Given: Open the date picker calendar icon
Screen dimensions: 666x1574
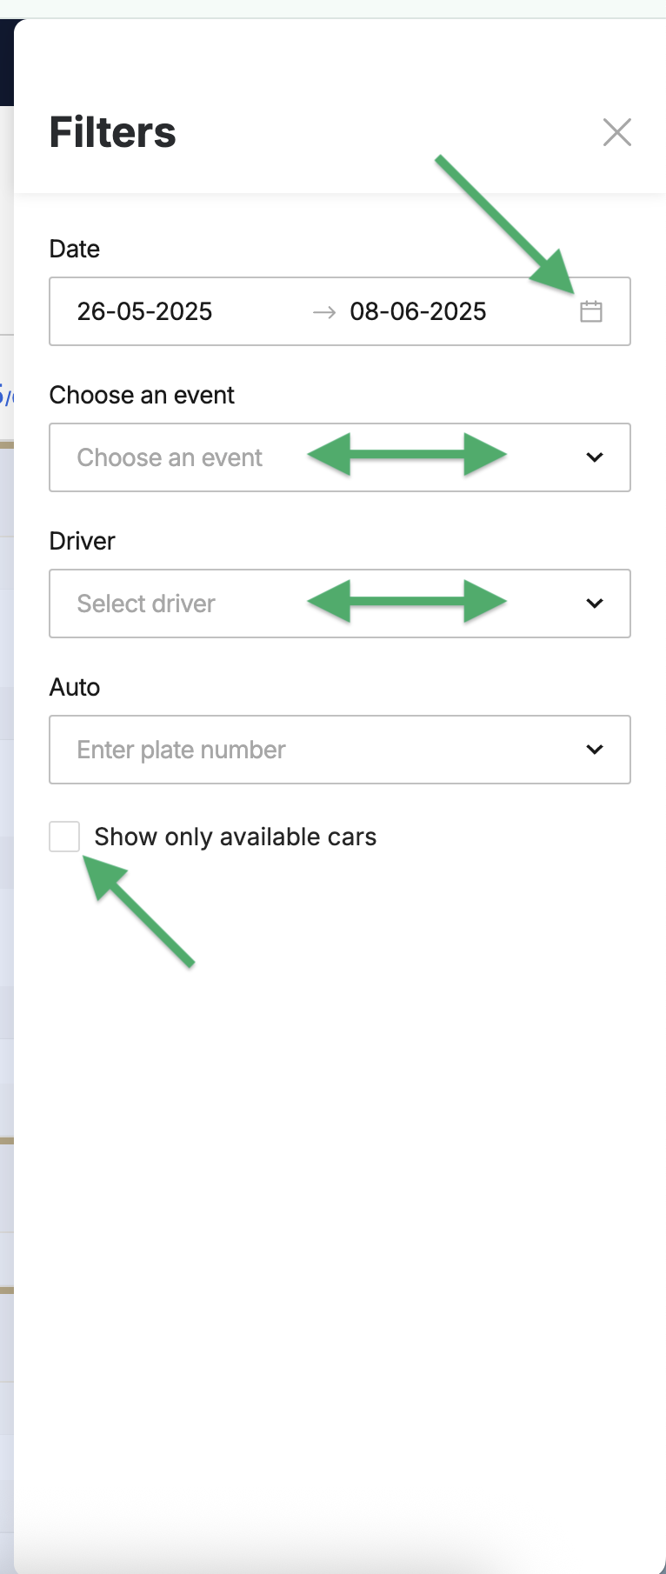Looking at the screenshot, I should (x=591, y=311).
